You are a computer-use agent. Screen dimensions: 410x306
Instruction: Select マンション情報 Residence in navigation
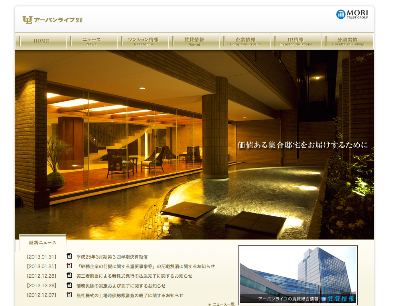tap(143, 41)
